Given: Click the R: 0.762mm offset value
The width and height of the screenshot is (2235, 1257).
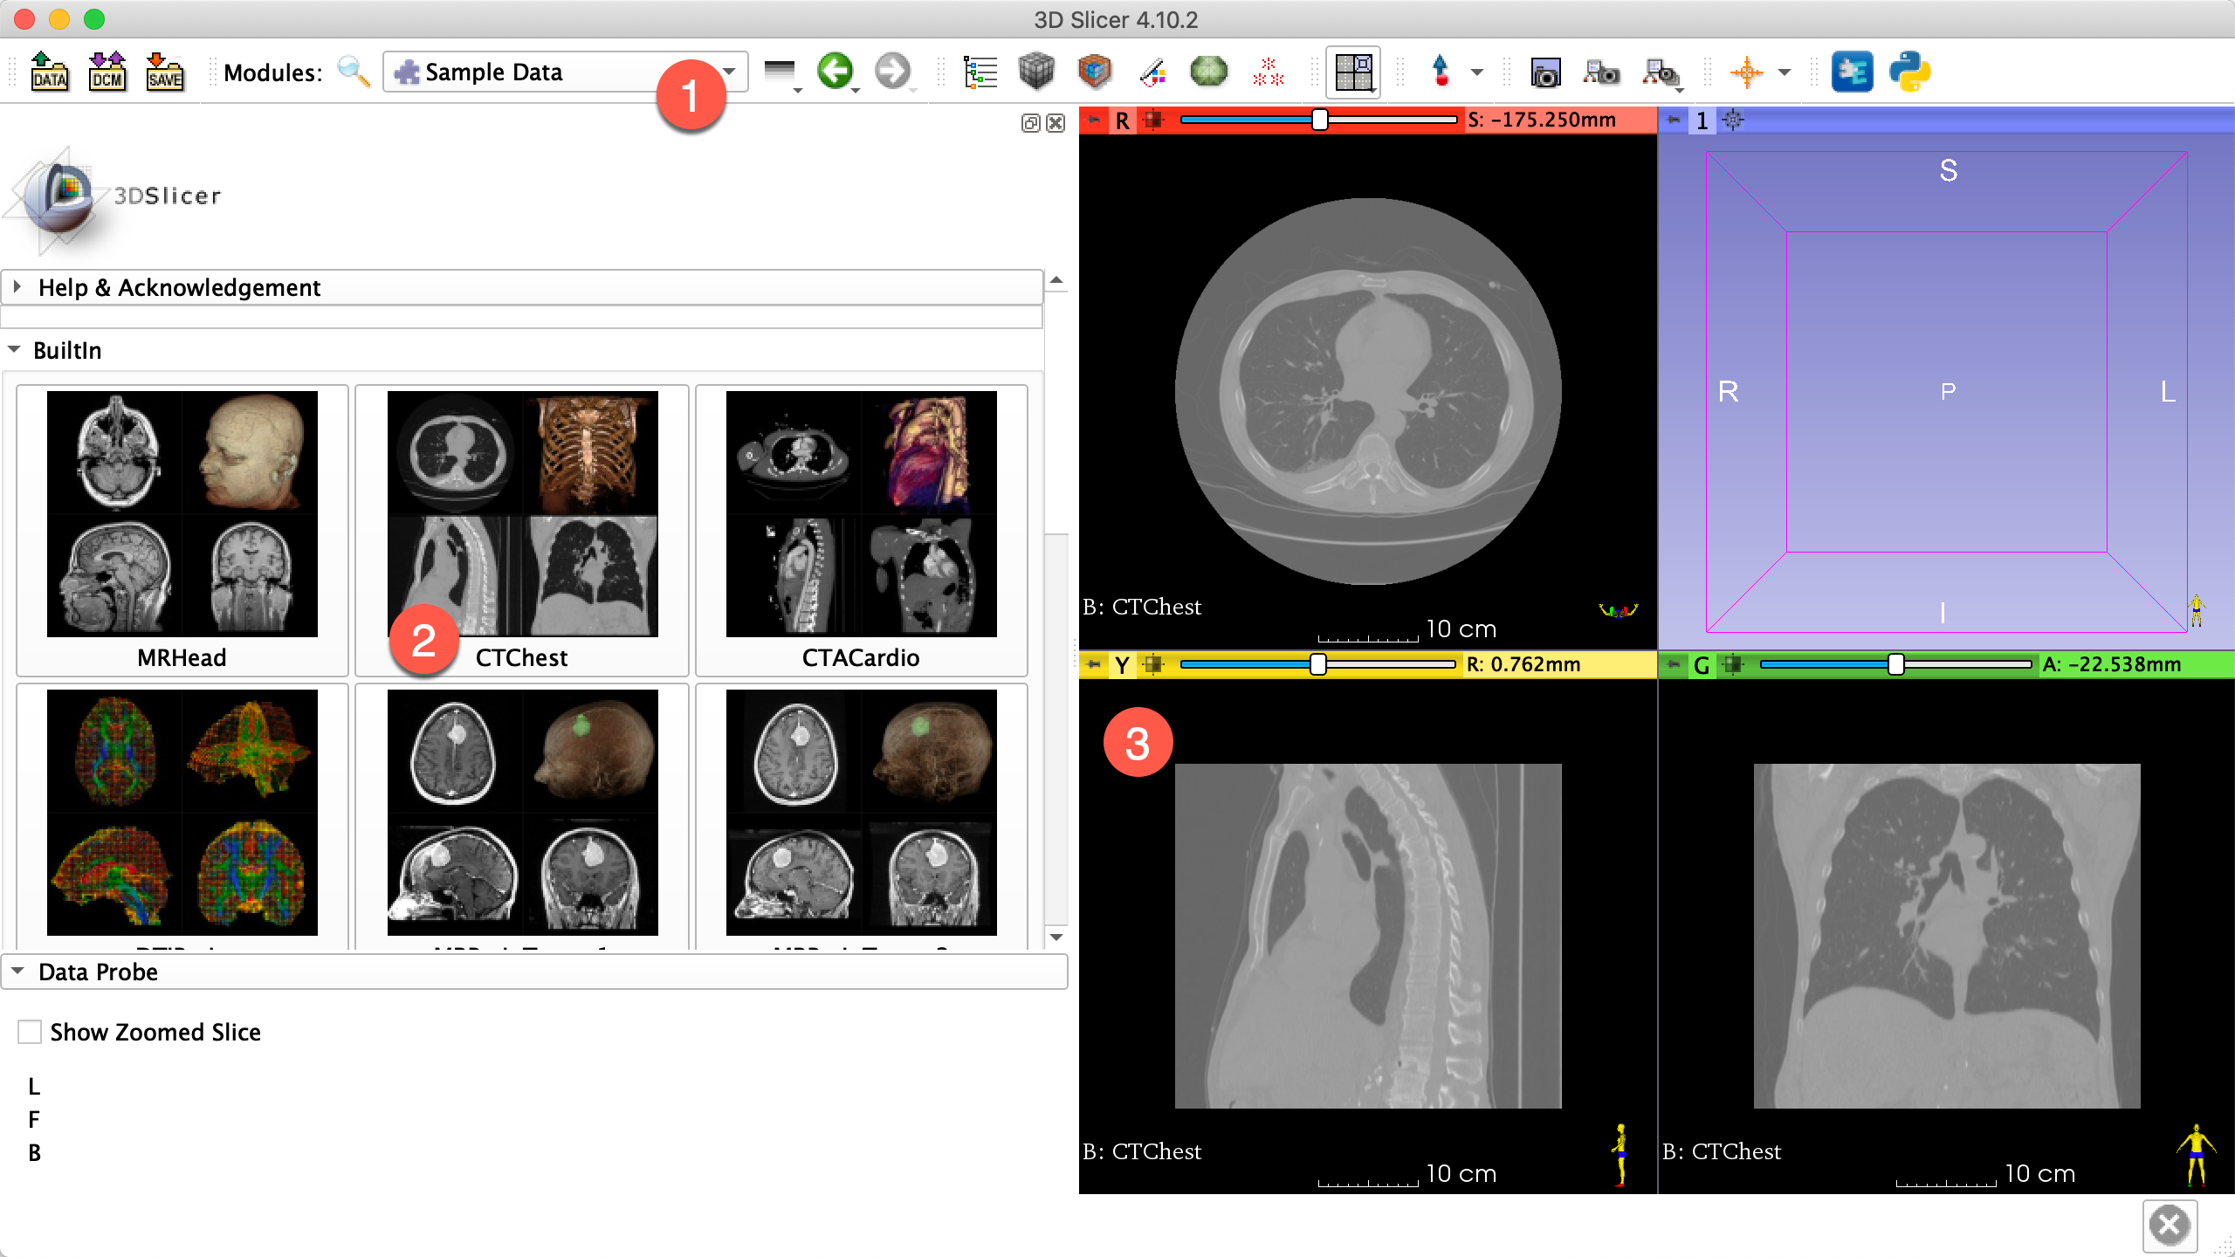Looking at the screenshot, I should point(1523,664).
